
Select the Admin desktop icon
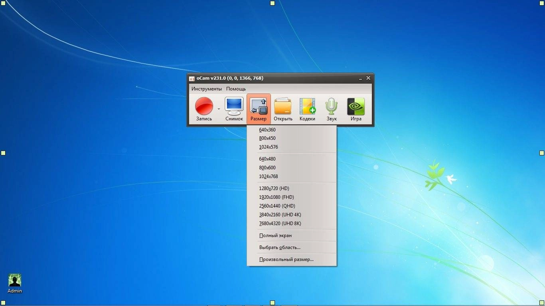pos(15,283)
